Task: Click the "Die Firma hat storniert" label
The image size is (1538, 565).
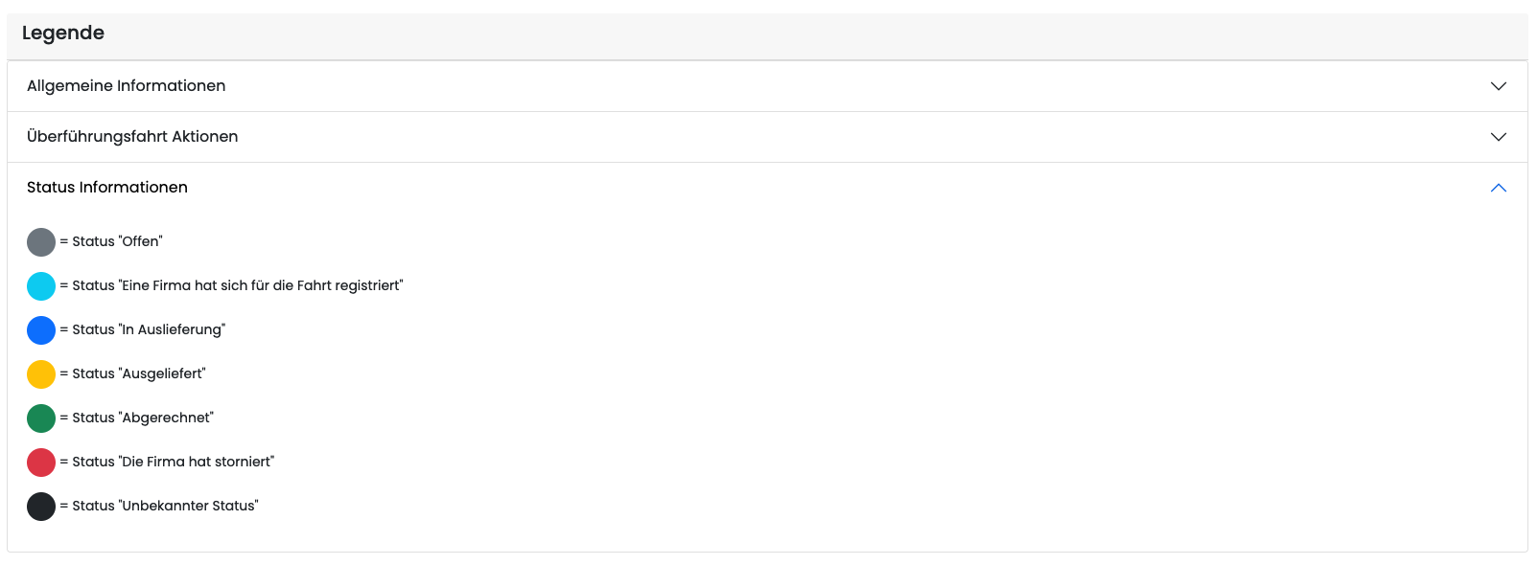Action: click(173, 463)
